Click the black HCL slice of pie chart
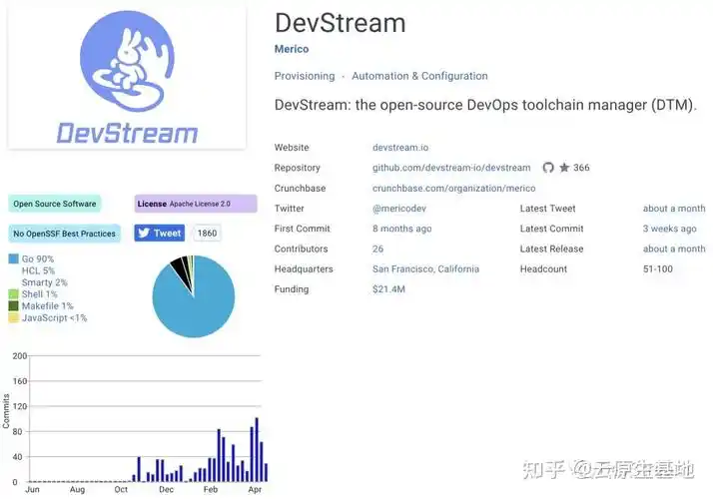The image size is (713, 499). [x=179, y=269]
